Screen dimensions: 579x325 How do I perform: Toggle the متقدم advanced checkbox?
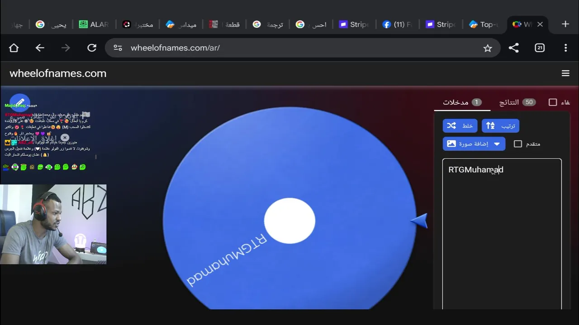pyautogui.click(x=518, y=144)
